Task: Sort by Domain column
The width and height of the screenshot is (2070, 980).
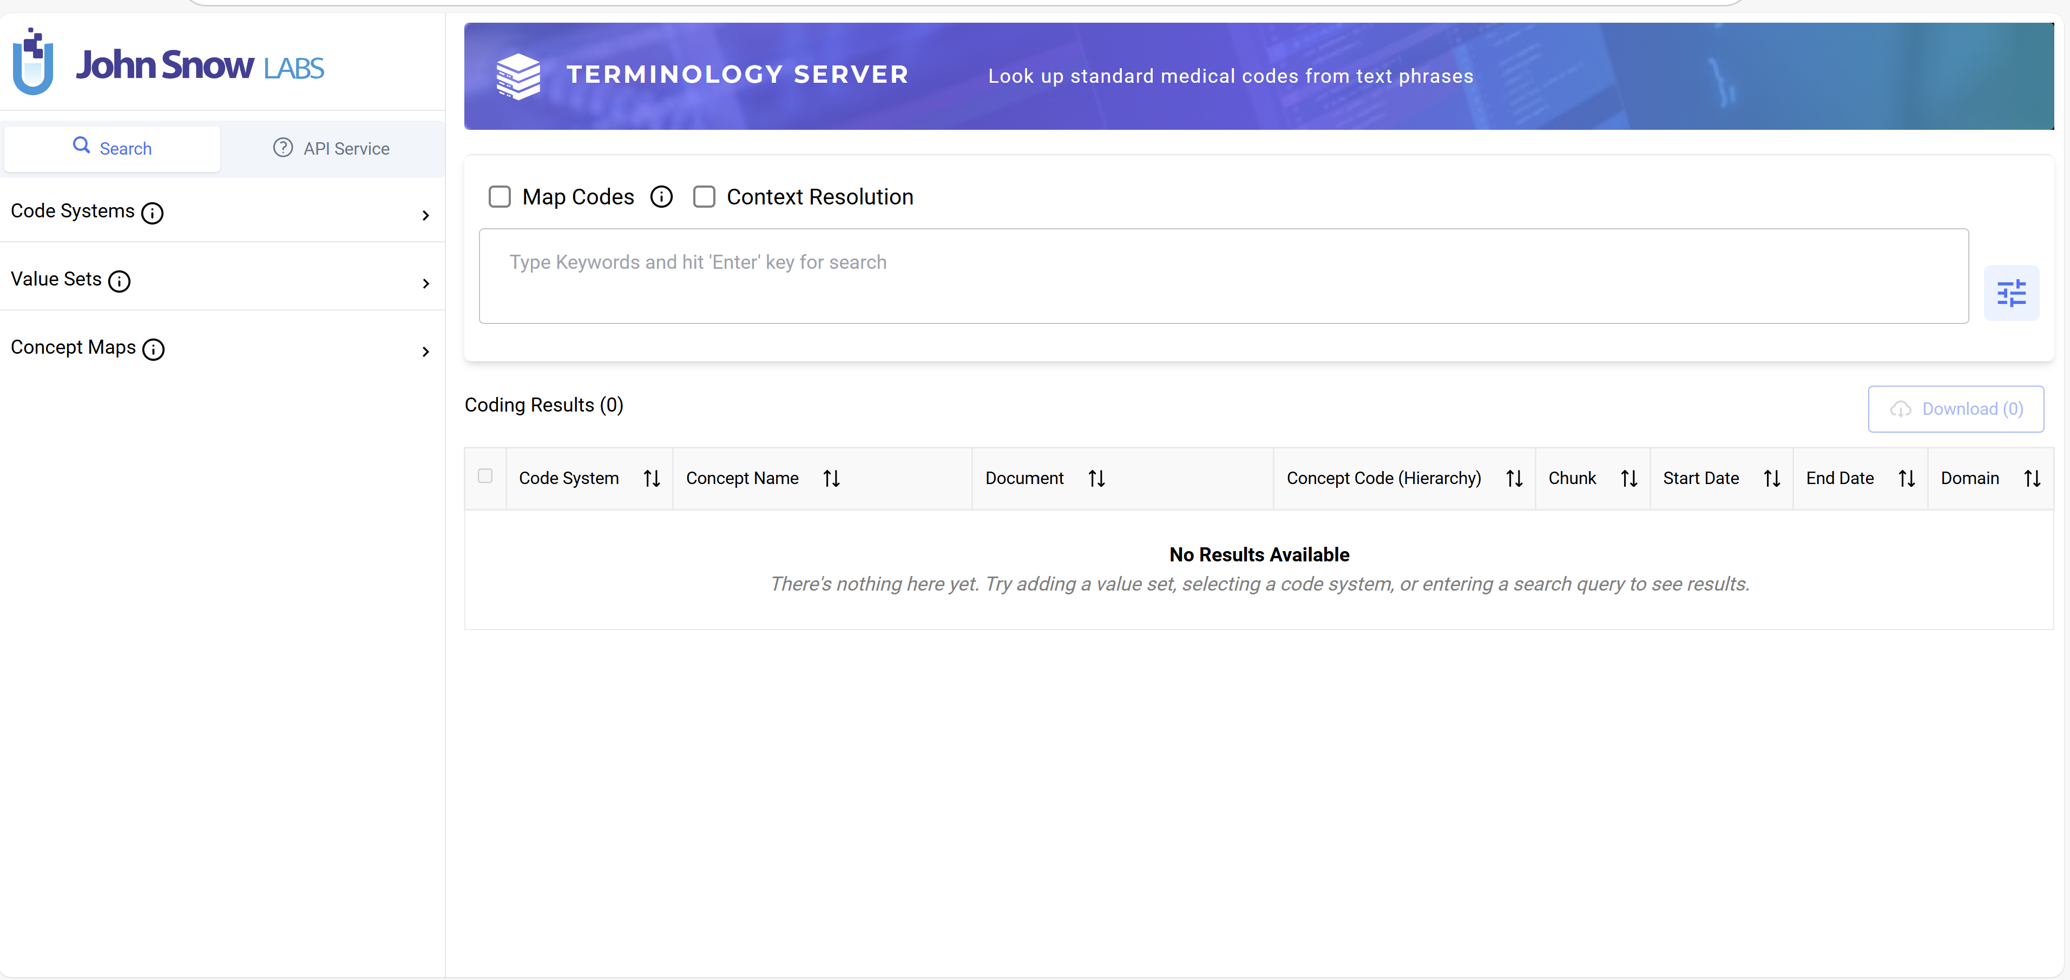Action: (x=2032, y=479)
